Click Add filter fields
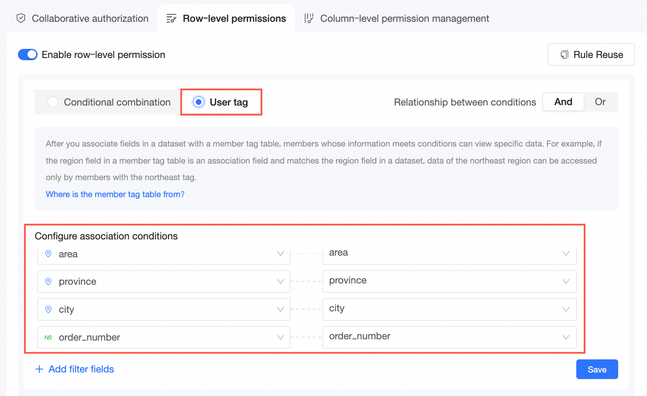The width and height of the screenshot is (647, 396). (75, 369)
